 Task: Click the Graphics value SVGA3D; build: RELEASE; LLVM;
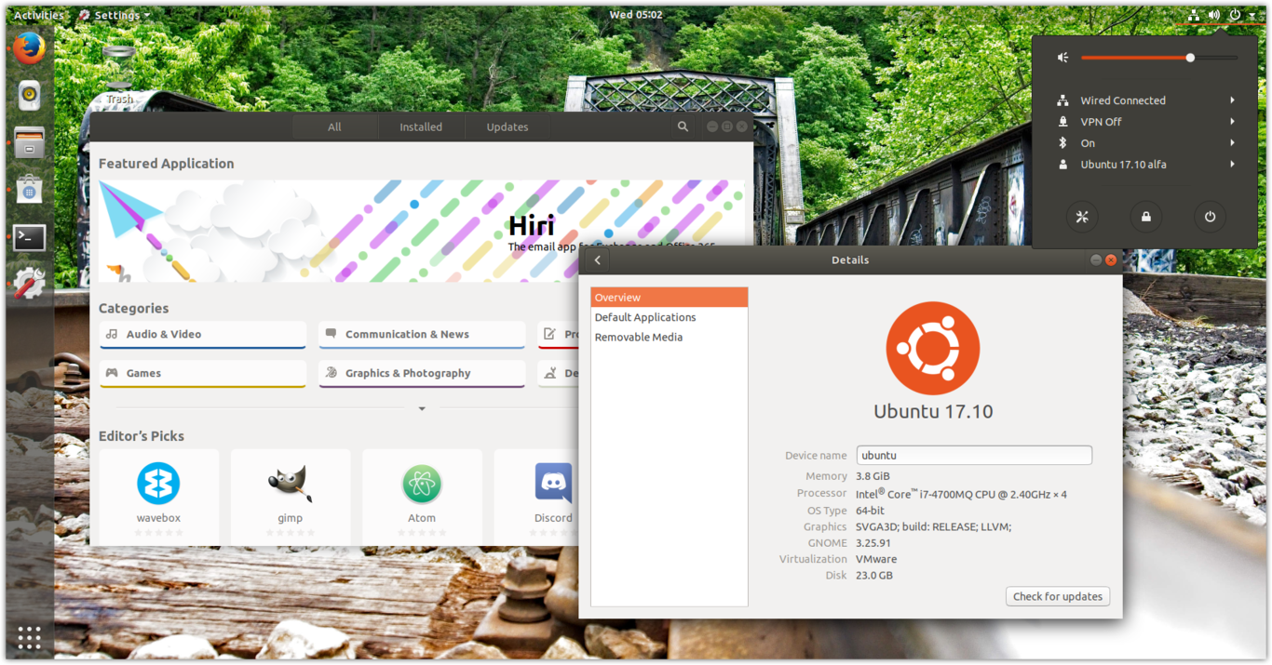tap(933, 526)
